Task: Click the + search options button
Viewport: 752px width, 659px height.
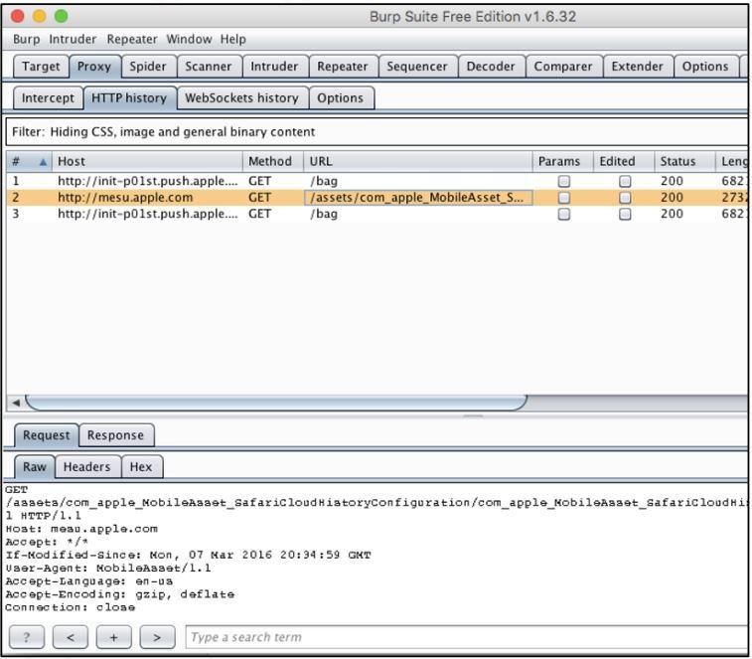Action: point(113,637)
